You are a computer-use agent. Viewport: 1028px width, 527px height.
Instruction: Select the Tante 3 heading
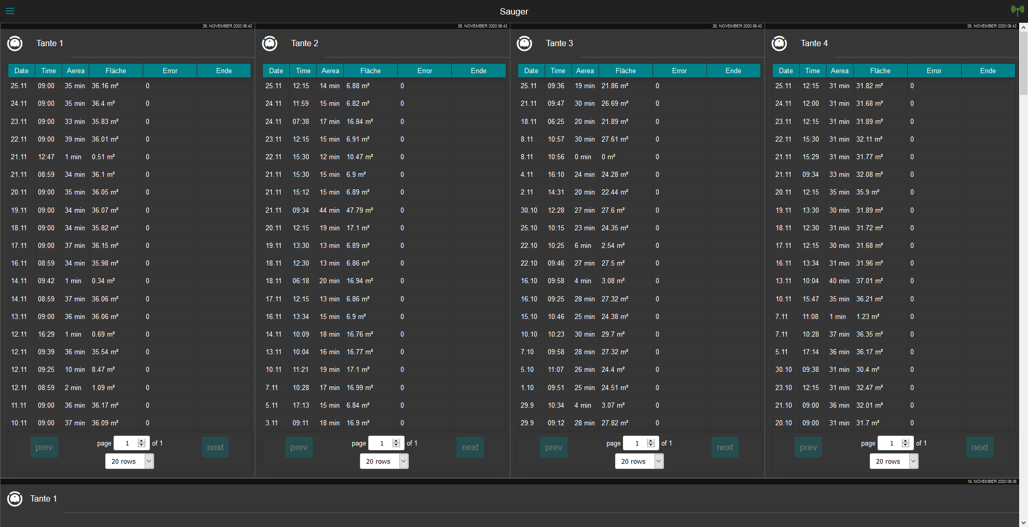(559, 44)
